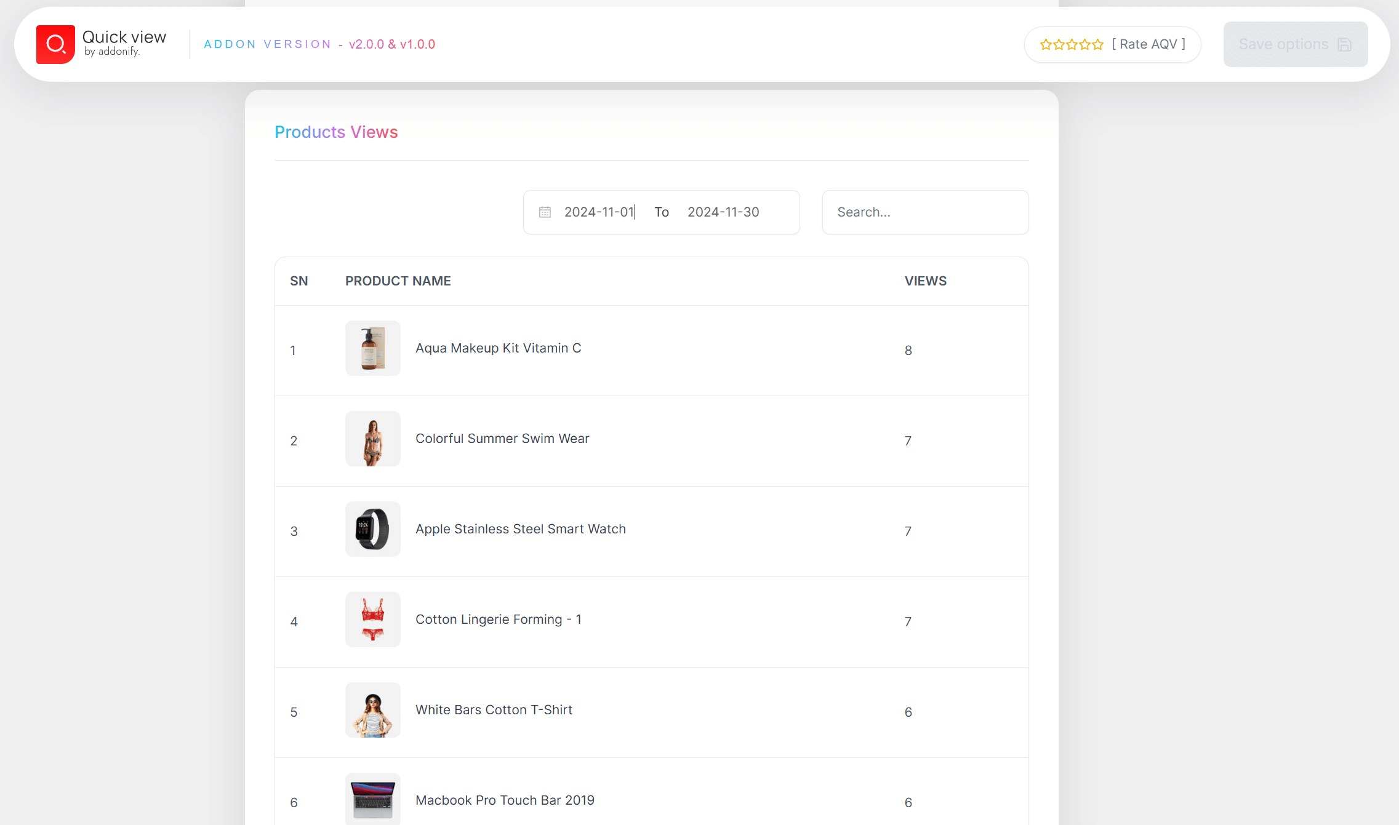The width and height of the screenshot is (1399, 825).
Task: Open Aqua Makeup Kit product thumbnail
Action: tap(372, 348)
